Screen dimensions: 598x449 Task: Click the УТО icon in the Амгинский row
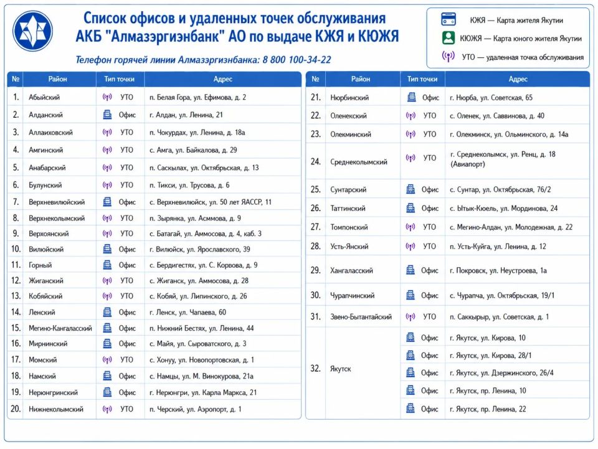[107, 150]
